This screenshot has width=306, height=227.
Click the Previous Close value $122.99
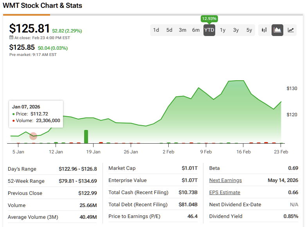coord(87,193)
